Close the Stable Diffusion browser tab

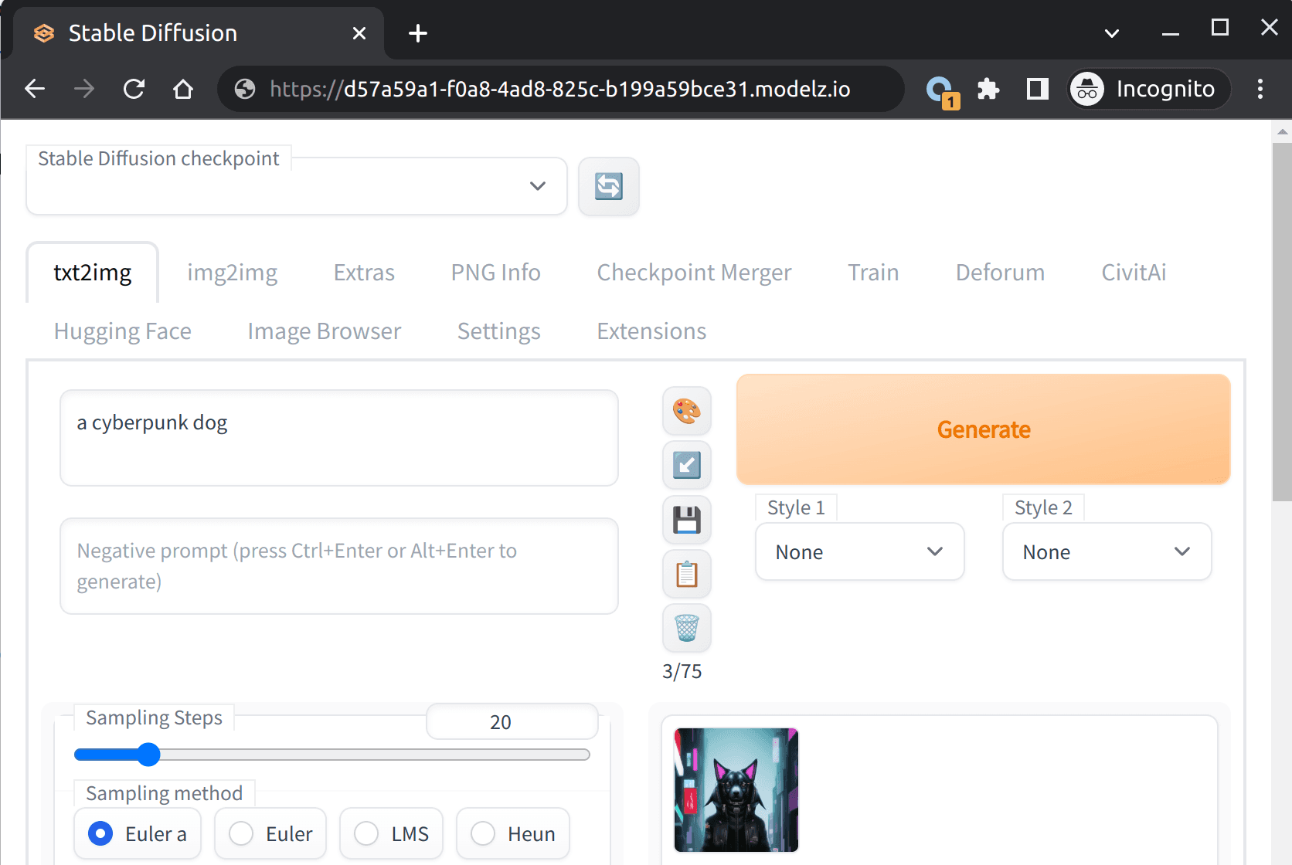tap(359, 33)
